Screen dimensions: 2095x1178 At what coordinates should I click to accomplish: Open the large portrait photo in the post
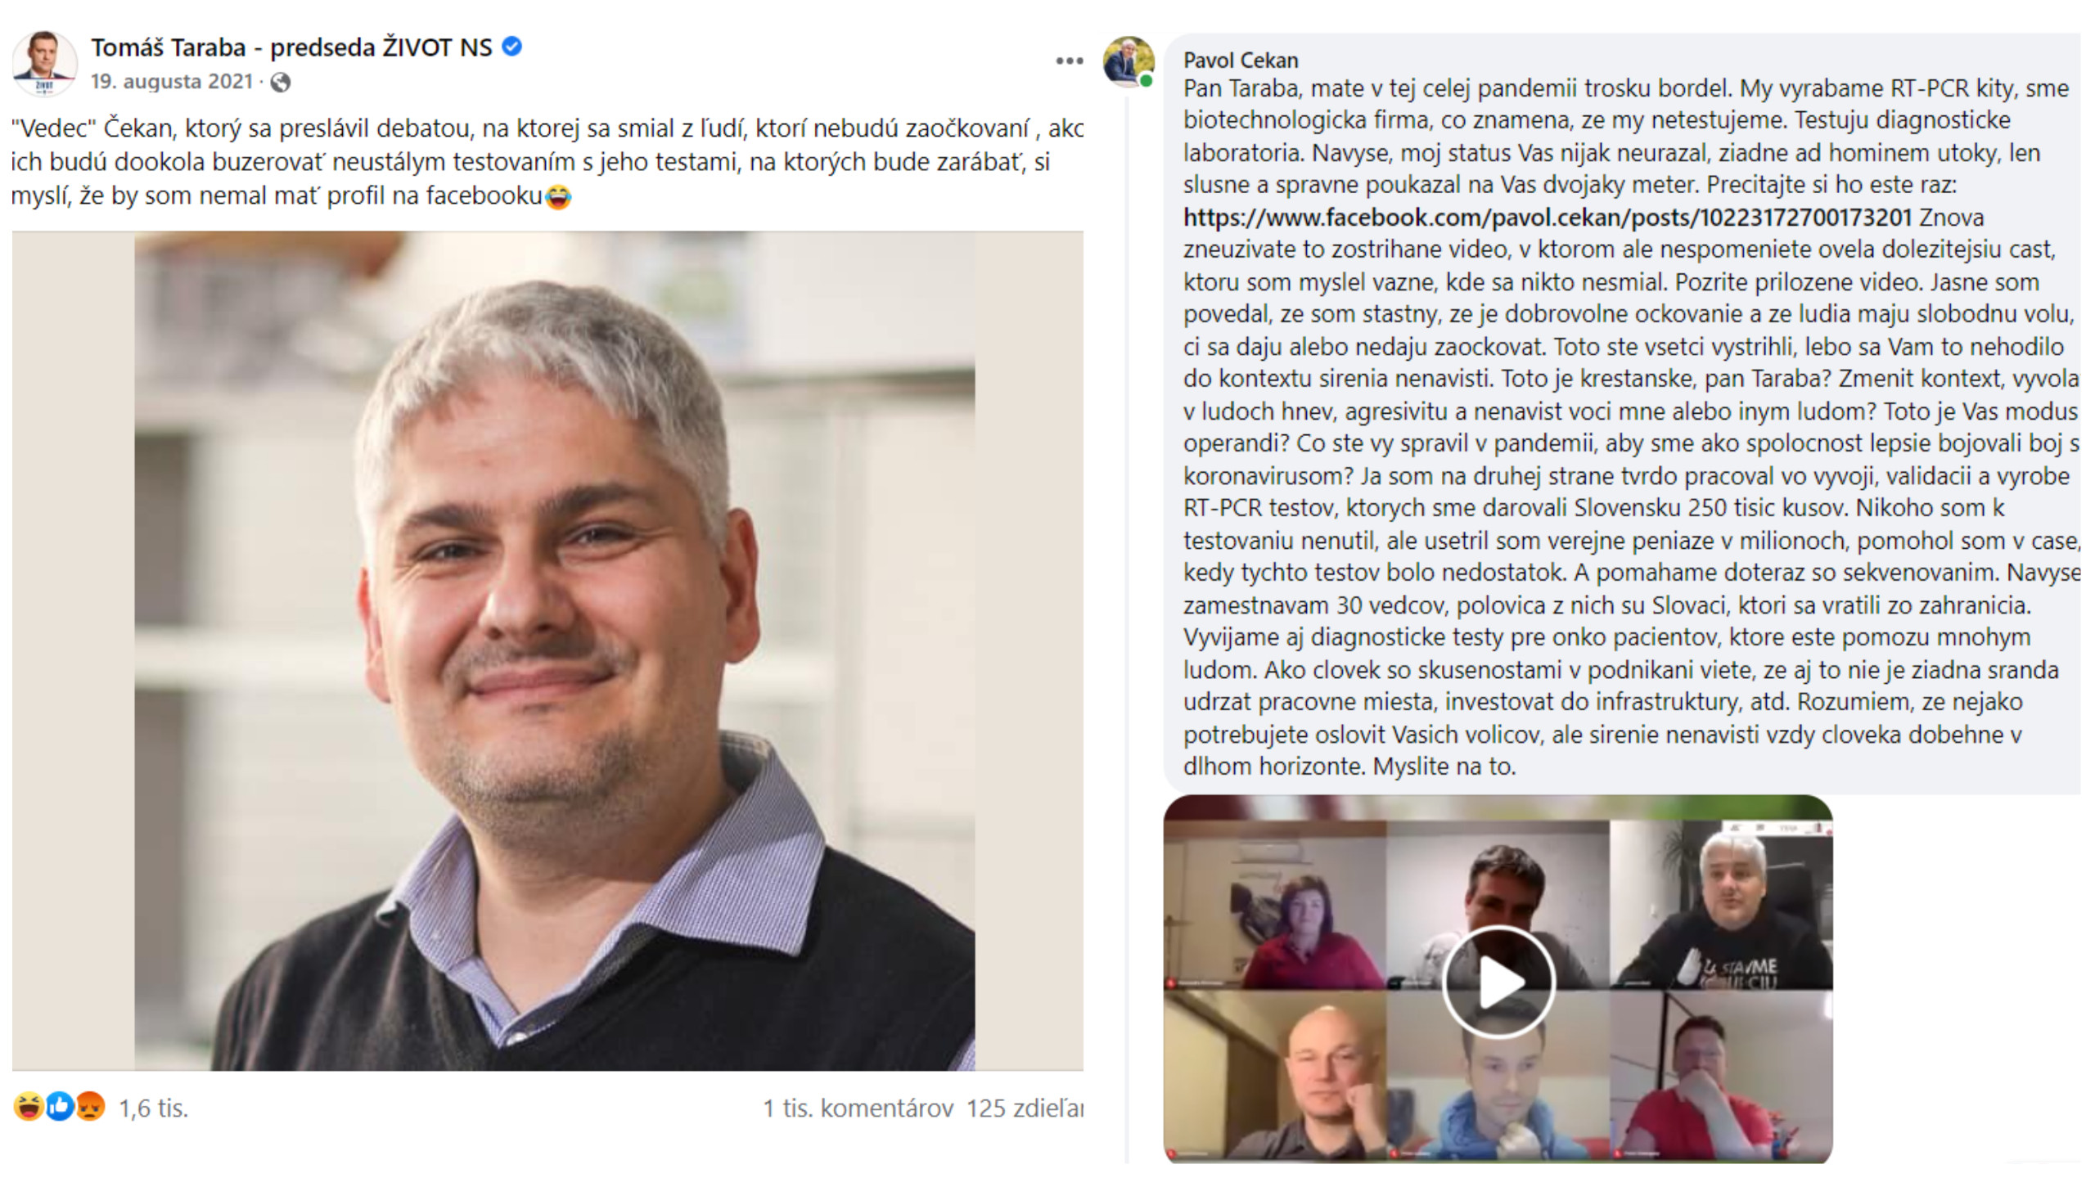(x=547, y=650)
